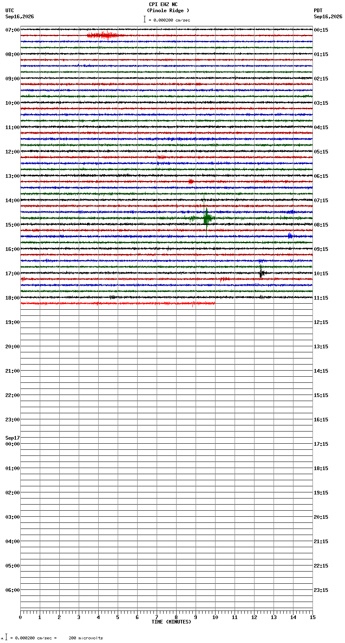Click the 0 minute axis tick label
The height and width of the screenshot is (643, 345).
coord(20,617)
